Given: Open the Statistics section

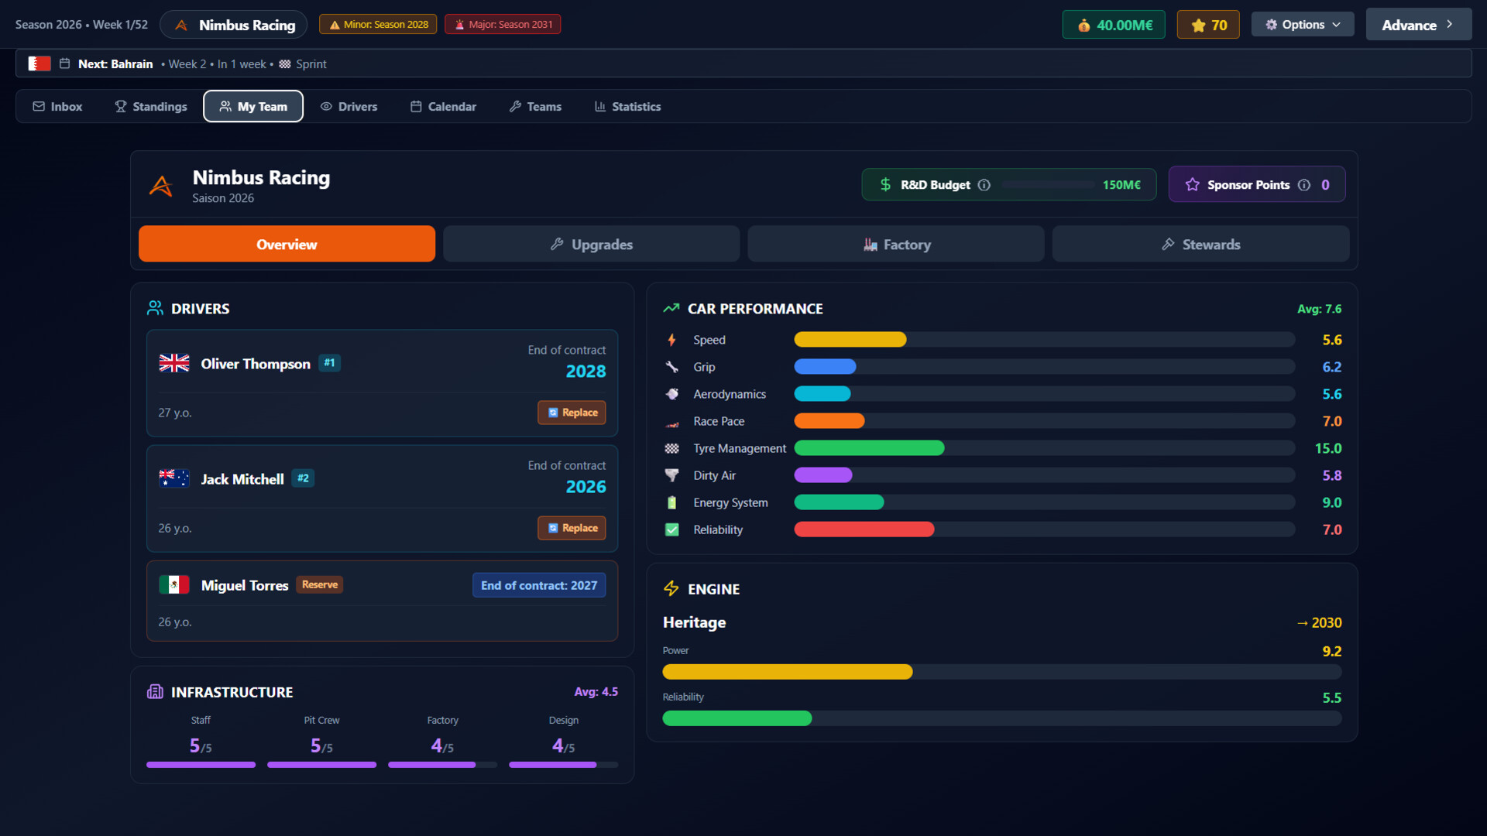Looking at the screenshot, I should click(x=627, y=106).
